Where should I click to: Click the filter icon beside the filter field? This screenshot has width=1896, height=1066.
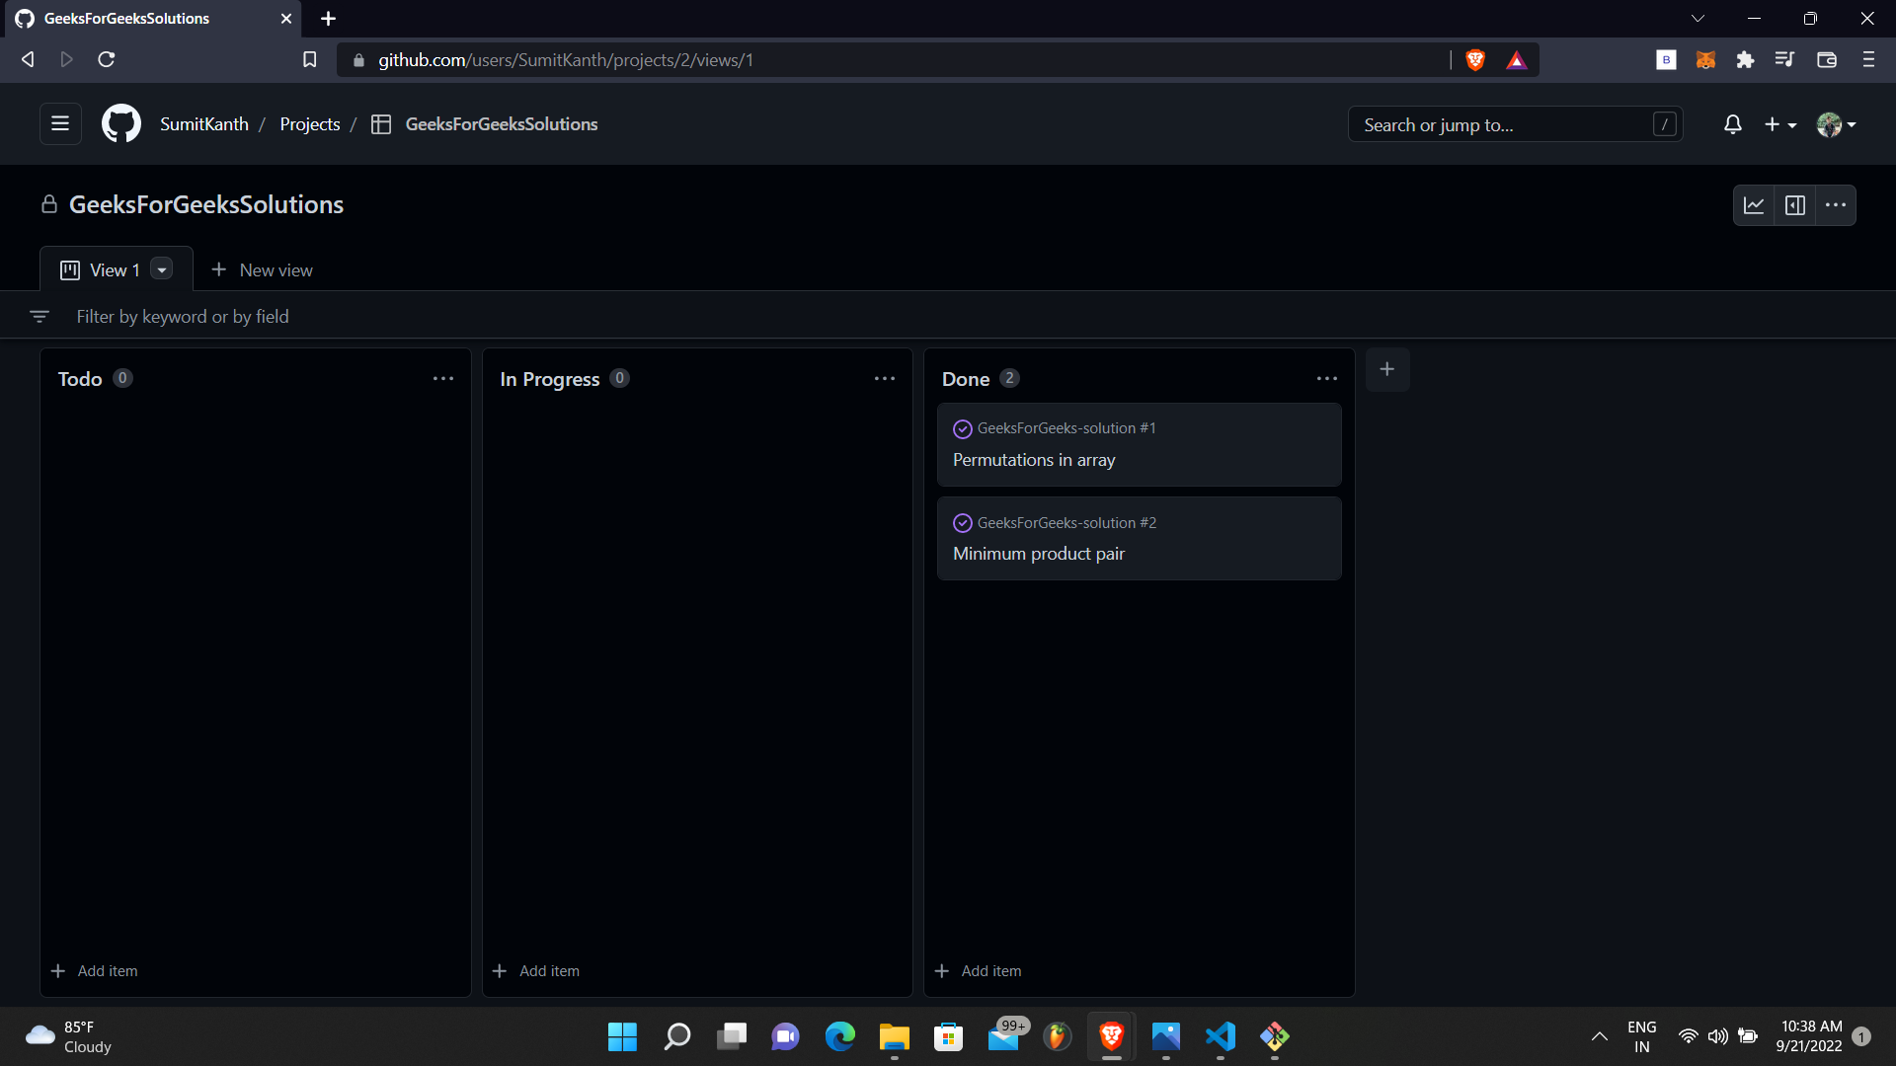tap(39, 316)
